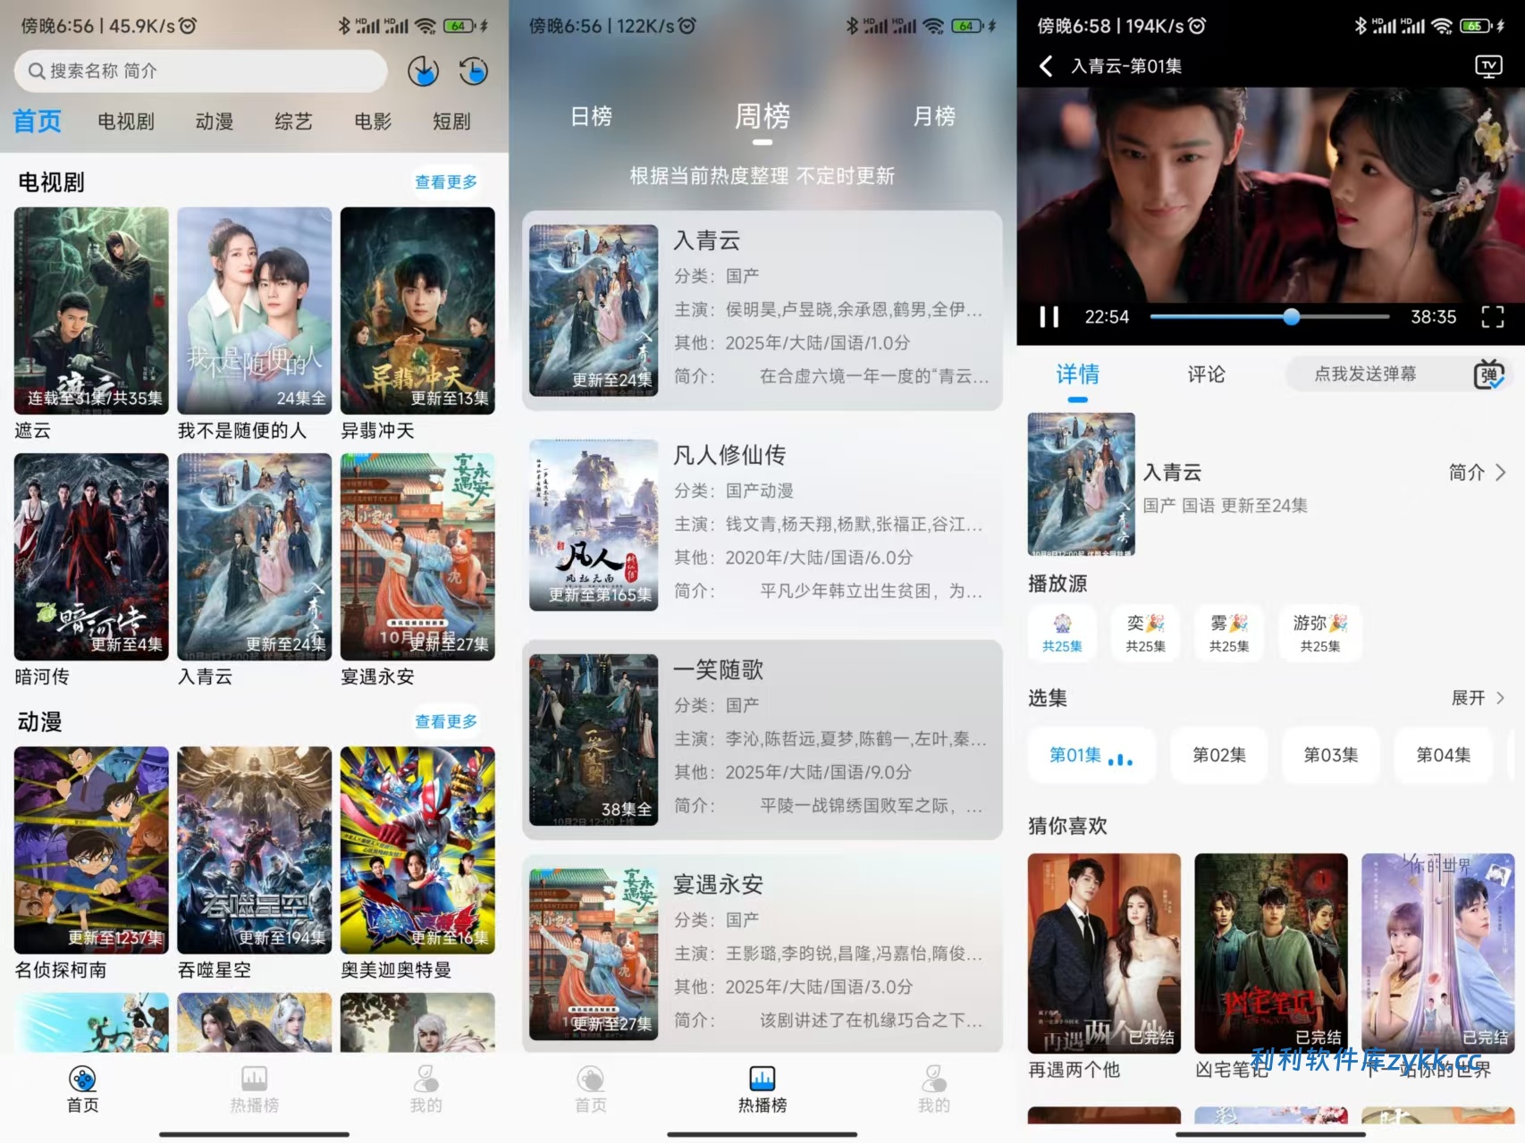This screenshot has height=1143, width=1525.
Task: Switch to the 月榜 tab
Action: pyautogui.click(x=933, y=116)
